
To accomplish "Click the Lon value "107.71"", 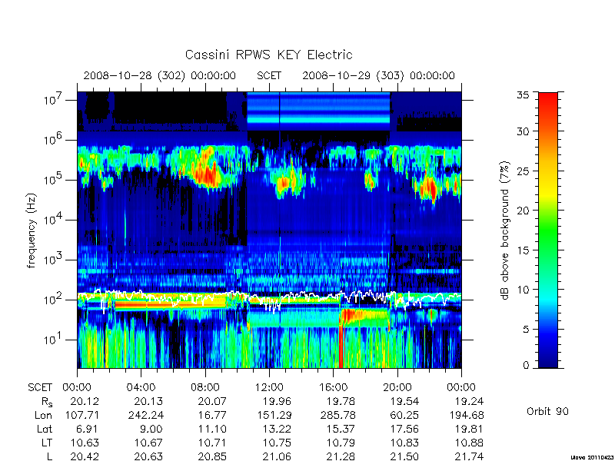I will [81, 415].
